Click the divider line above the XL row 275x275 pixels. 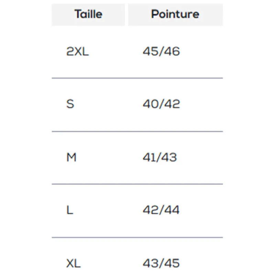coord(137,237)
